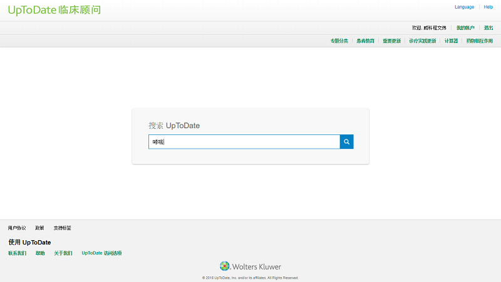The width and height of the screenshot is (501, 282).
Task: Click the blue magnifier search button
Action: click(347, 142)
